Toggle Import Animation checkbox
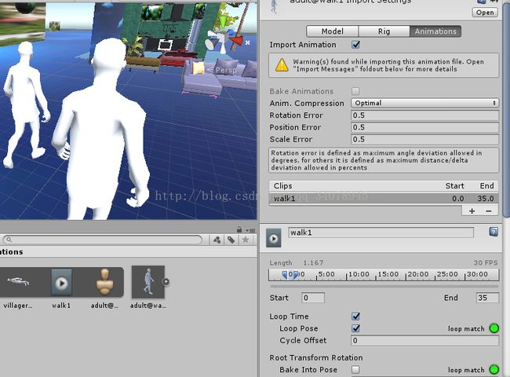 356,45
